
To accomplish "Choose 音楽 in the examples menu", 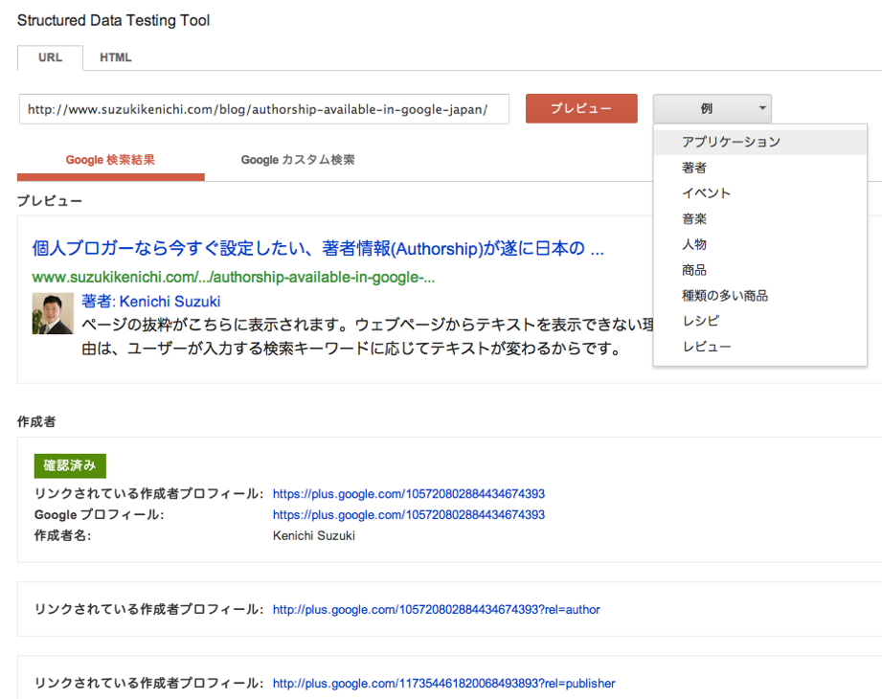I will click(x=760, y=218).
